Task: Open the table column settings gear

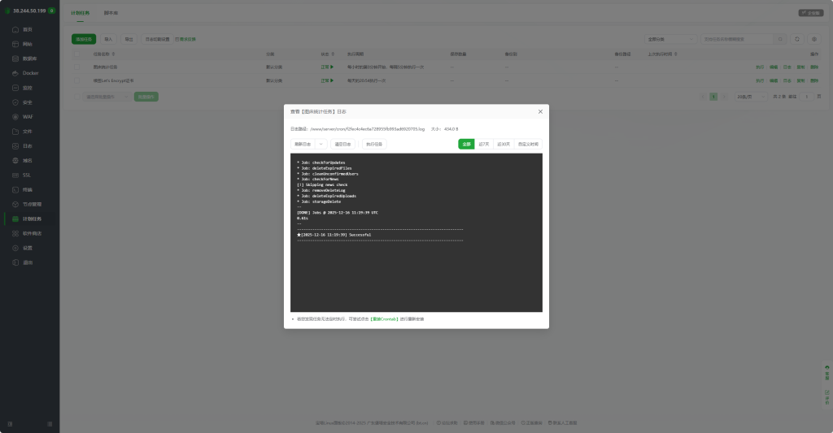Action: pos(813,39)
